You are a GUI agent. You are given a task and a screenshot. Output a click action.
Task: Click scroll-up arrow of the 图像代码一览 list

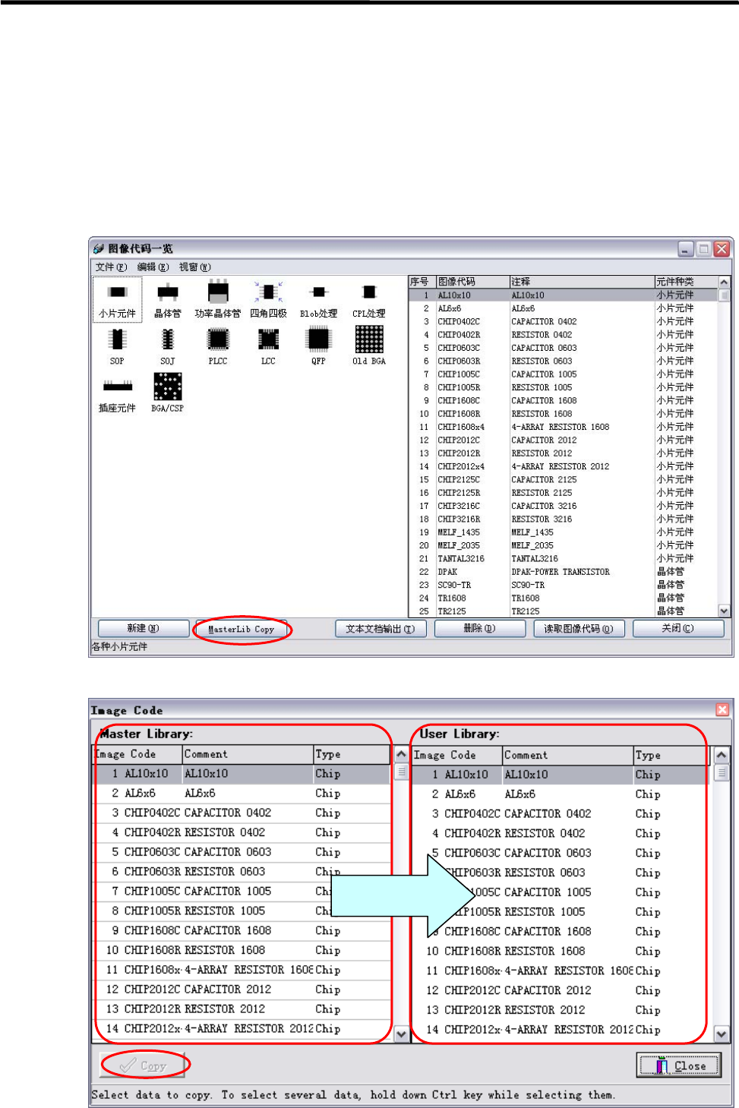(724, 283)
